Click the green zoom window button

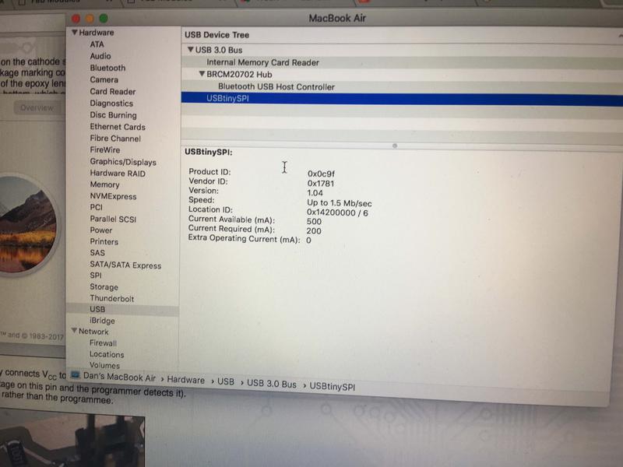104,18
